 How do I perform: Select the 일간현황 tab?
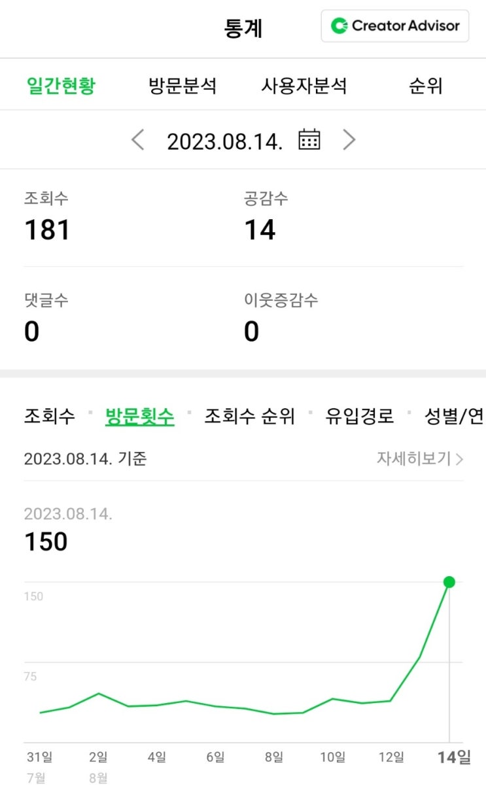click(x=61, y=86)
